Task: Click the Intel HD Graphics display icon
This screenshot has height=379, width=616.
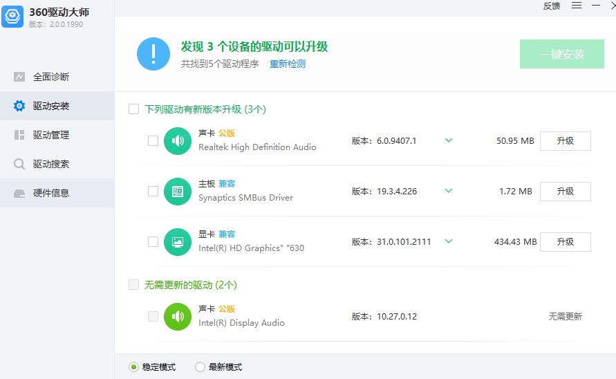Action: point(178,242)
